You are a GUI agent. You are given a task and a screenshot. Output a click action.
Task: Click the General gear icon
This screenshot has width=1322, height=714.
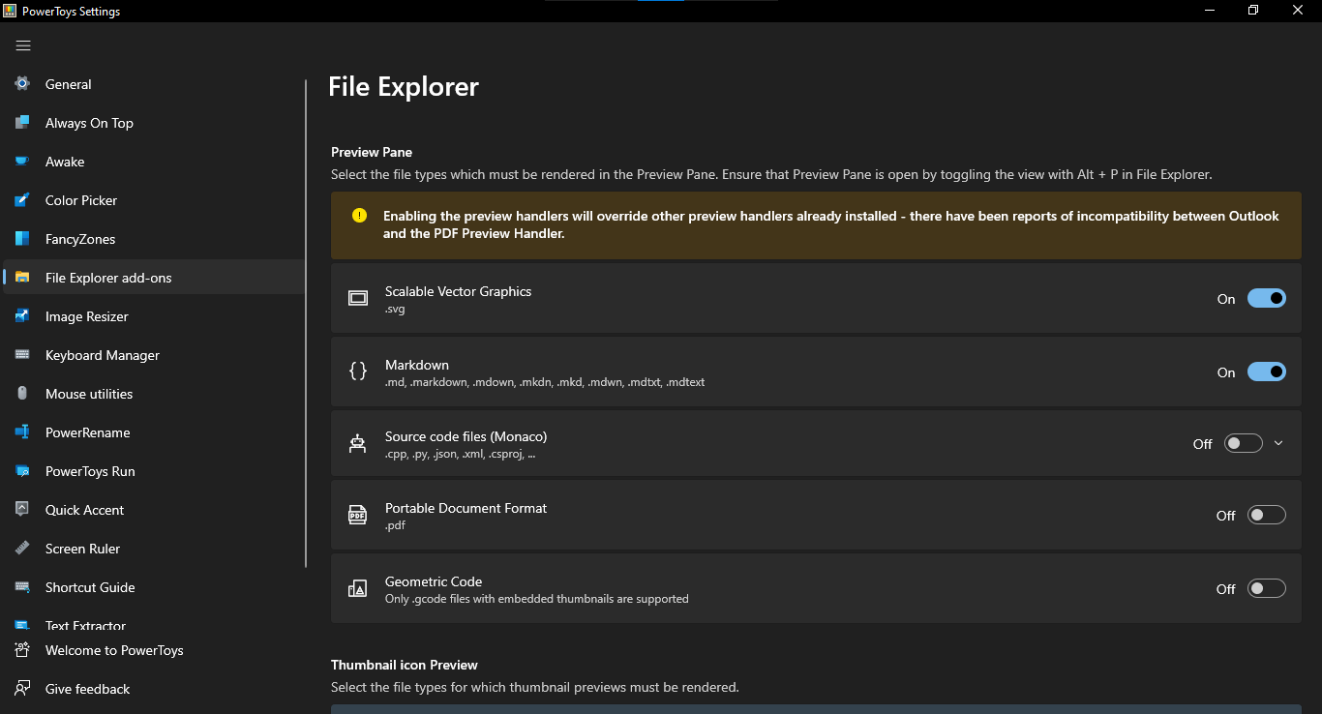coord(22,84)
